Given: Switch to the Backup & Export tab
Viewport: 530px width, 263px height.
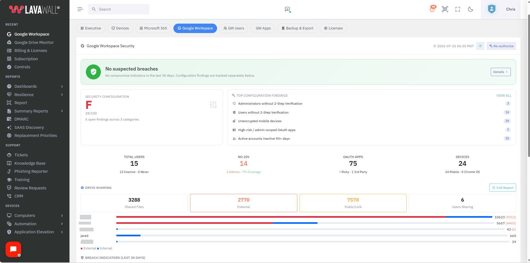Looking at the screenshot, I should (x=297, y=28).
